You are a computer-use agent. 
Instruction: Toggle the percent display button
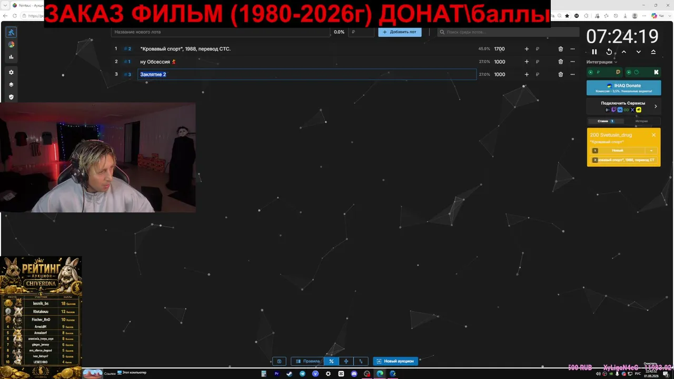pos(331,361)
